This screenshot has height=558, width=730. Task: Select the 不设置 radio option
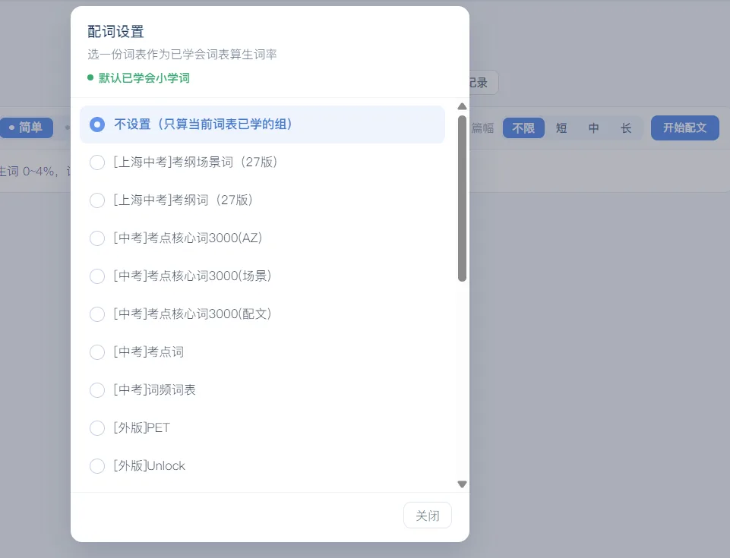click(262, 125)
